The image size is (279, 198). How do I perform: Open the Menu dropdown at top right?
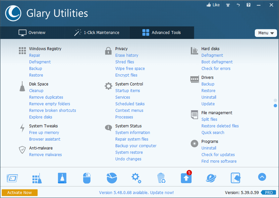click(x=266, y=33)
